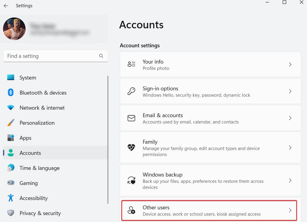Open Time & language settings category
307x222 pixels.
tap(39, 168)
